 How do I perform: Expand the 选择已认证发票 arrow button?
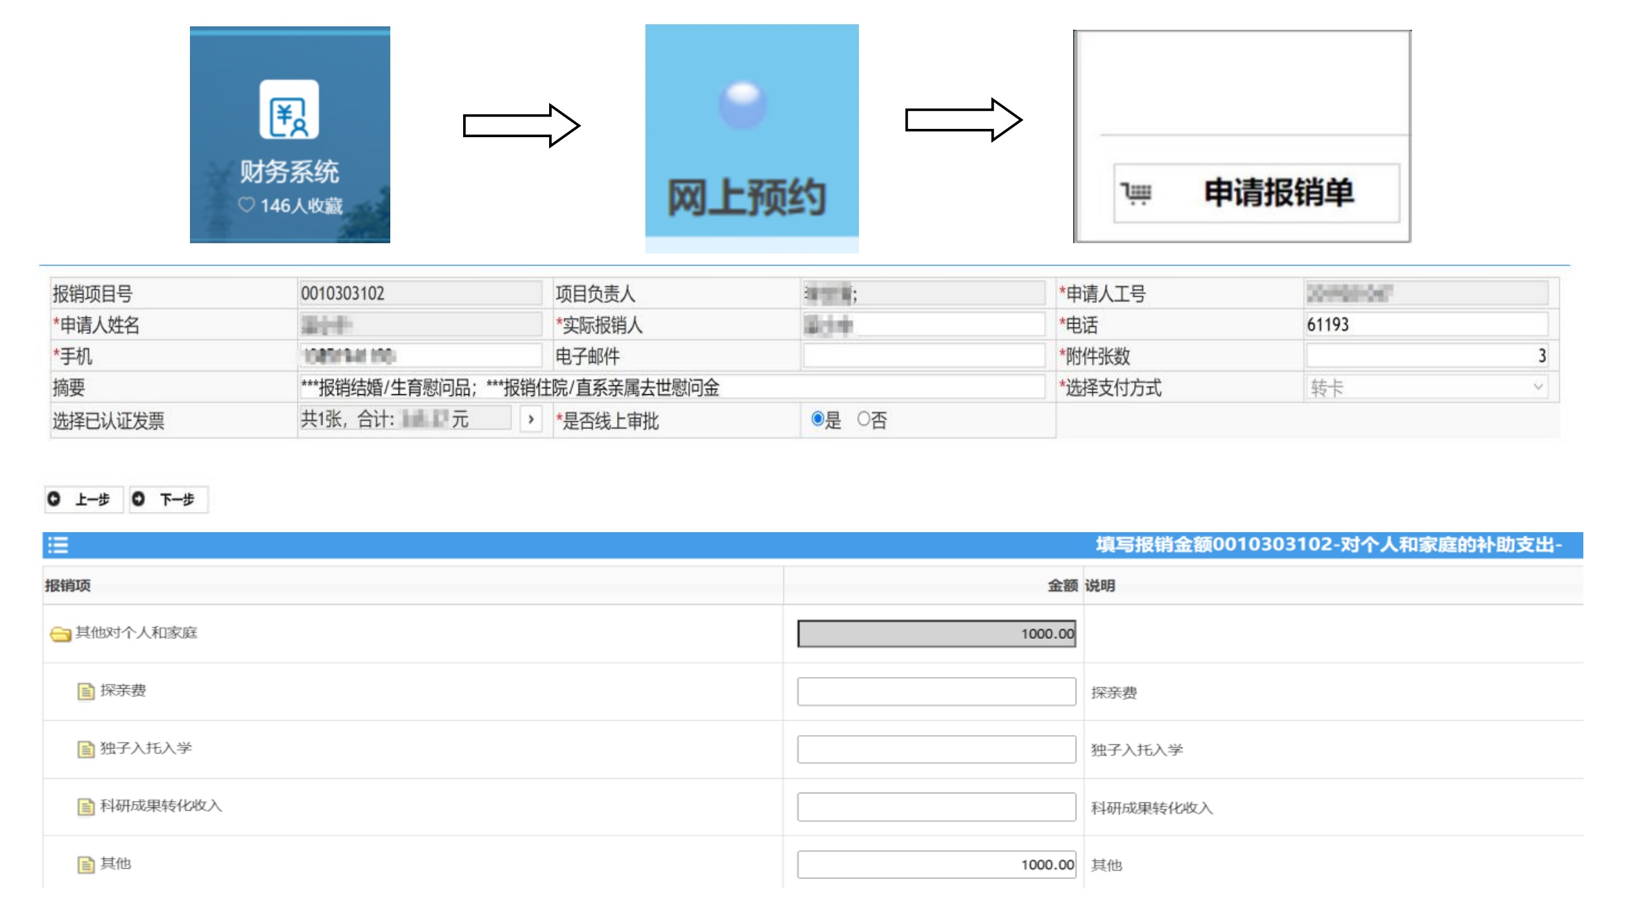point(531,419)
